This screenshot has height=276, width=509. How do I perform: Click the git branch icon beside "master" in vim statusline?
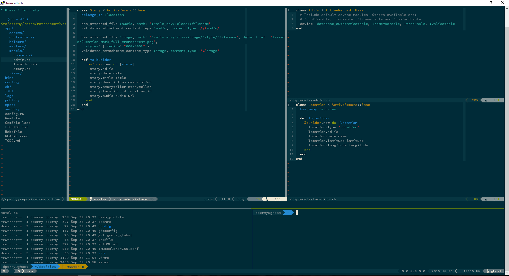(91, 199)
